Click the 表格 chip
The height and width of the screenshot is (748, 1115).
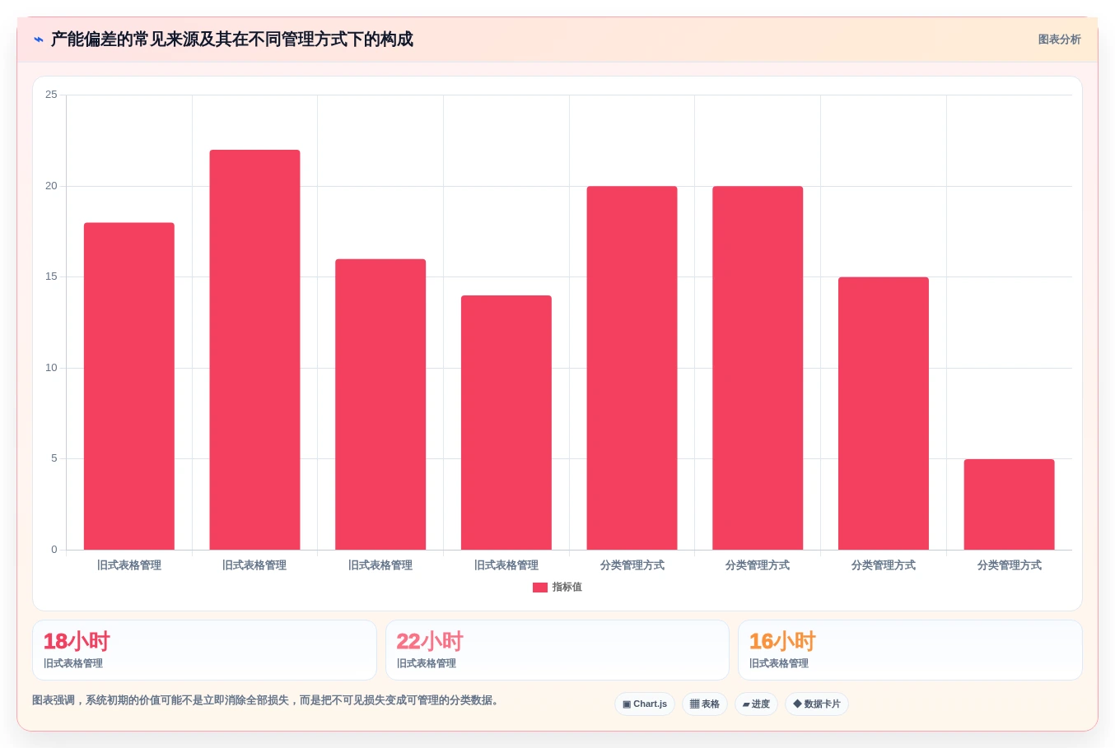click(705, 704)
